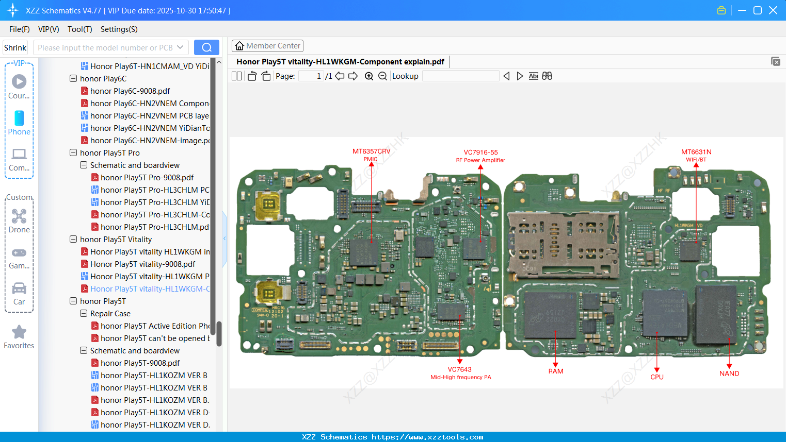This screenshot has width=786, height=442.
Task: Open the Member Center home button
Action: click(x=267, y=46)
